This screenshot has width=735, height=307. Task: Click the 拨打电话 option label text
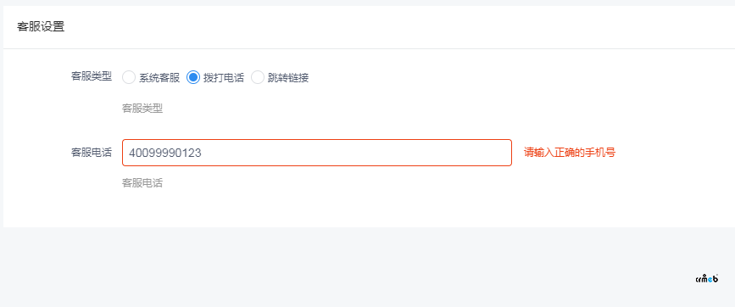tap(224, 78)
